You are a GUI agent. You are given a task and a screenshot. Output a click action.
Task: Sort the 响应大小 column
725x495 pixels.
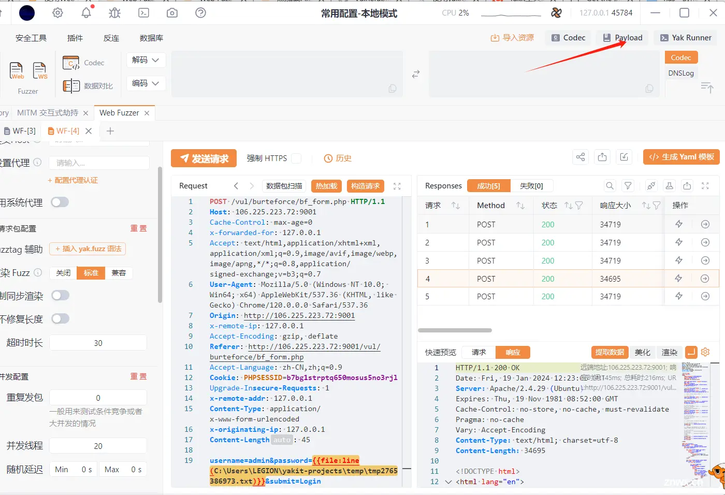click(646, 206)
